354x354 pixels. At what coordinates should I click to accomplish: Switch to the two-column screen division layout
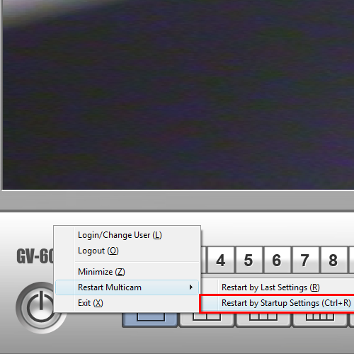tap(207, 319)
